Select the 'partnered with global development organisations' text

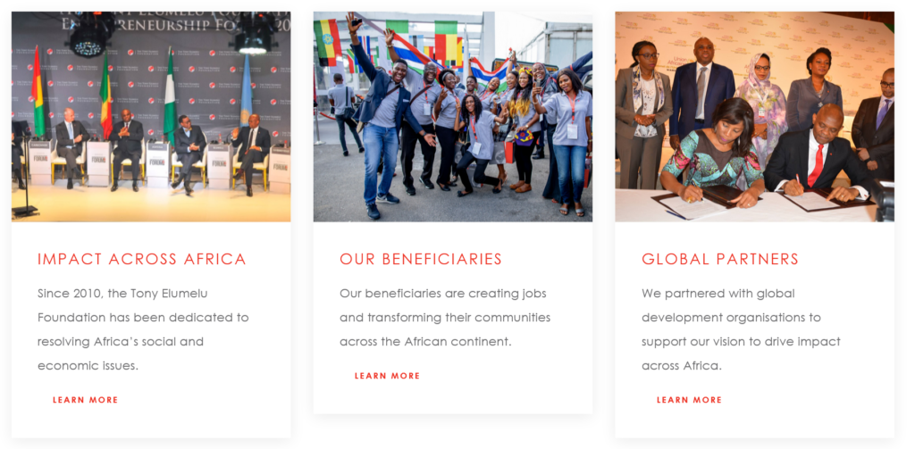(x=741, y=329)
